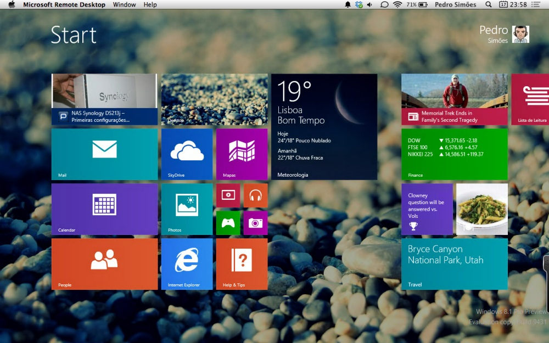Open the Apple menu

[x=12, y=4]
